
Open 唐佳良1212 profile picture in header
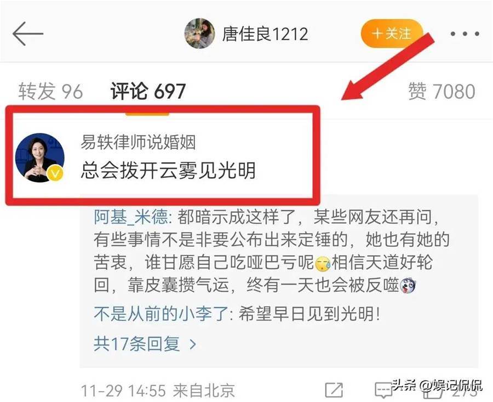pyautogui.click(x=199, y=33)
